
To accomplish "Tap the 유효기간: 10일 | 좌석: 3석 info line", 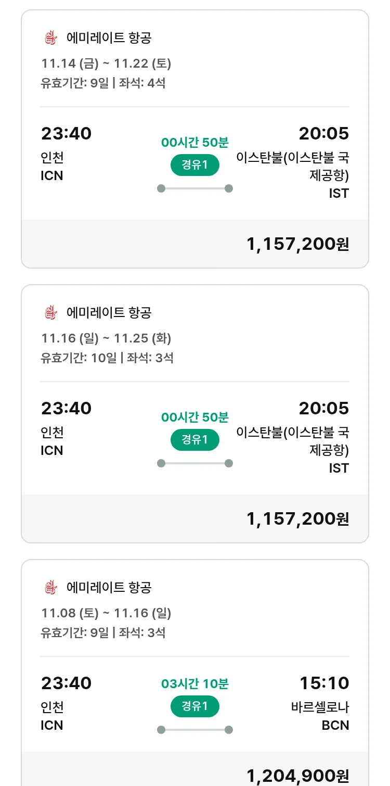I will click(x=107, y=358).
